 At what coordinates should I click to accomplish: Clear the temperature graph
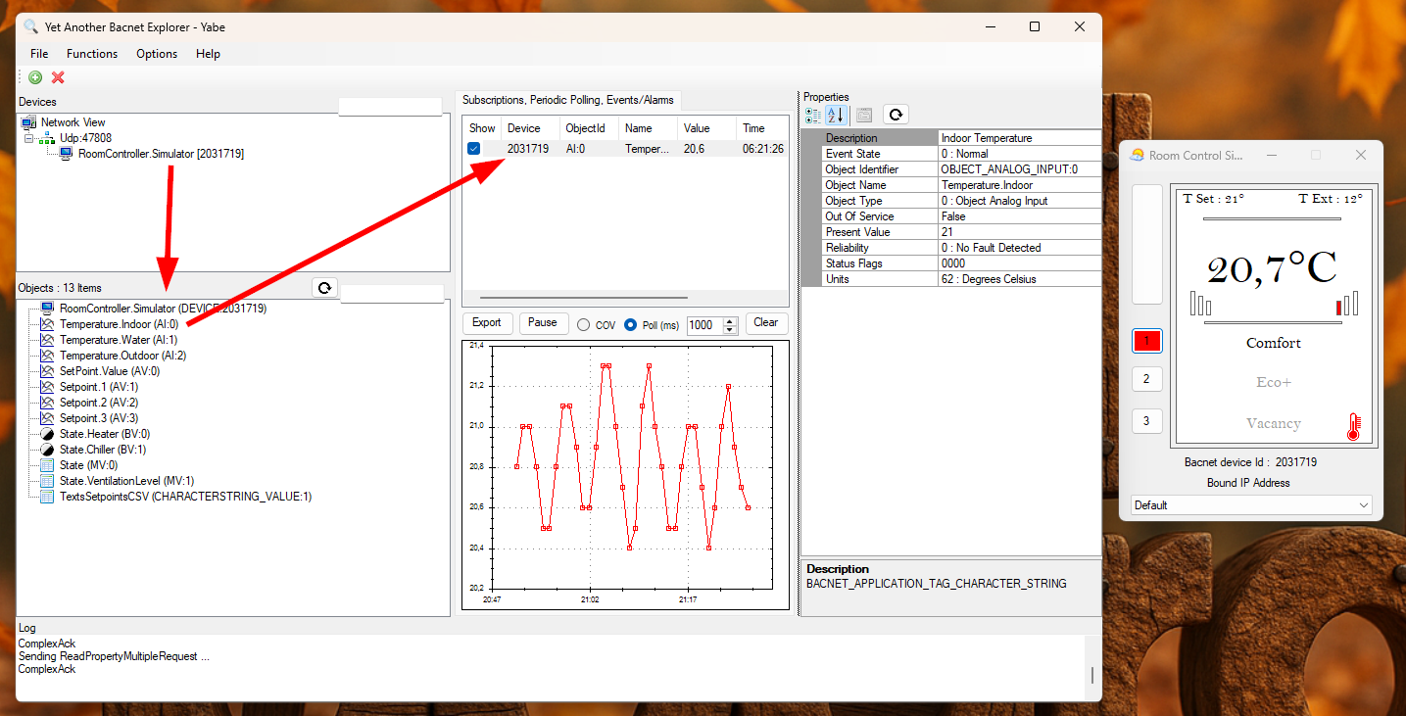point(766,323)
